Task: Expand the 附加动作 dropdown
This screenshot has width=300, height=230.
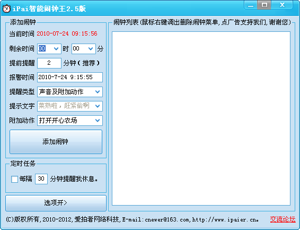Action: 98,121
